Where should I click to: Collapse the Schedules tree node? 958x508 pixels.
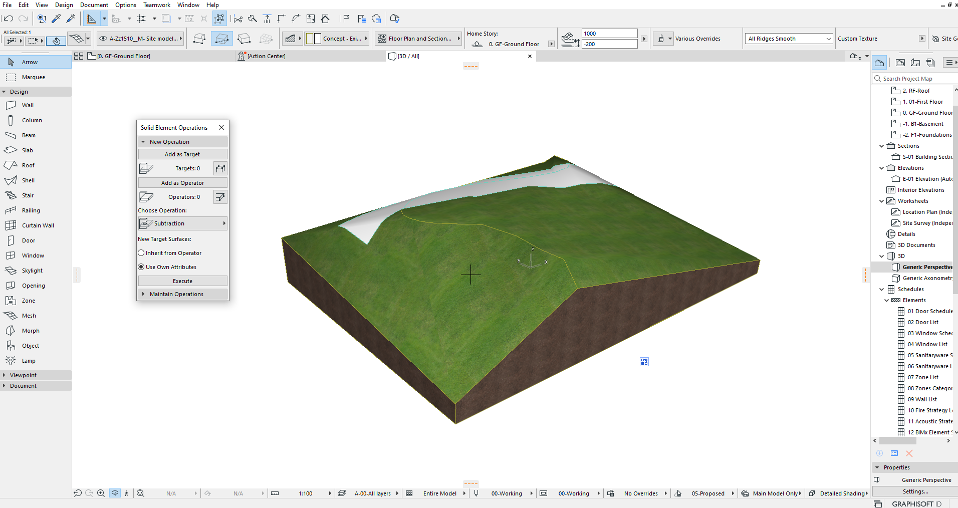[x=882, y=289]
